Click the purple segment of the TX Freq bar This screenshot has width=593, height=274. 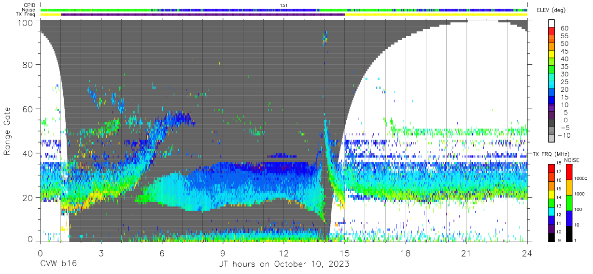click(203, 14)
